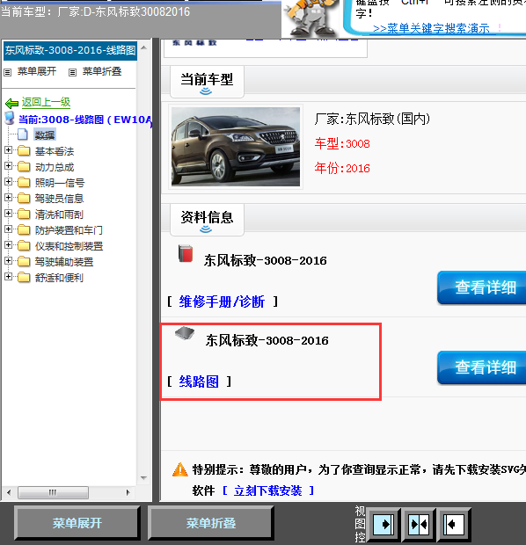Click the horizontal scrollbar right arrow
This screenshot has width=526, height=545.
[x=128, y=492]
